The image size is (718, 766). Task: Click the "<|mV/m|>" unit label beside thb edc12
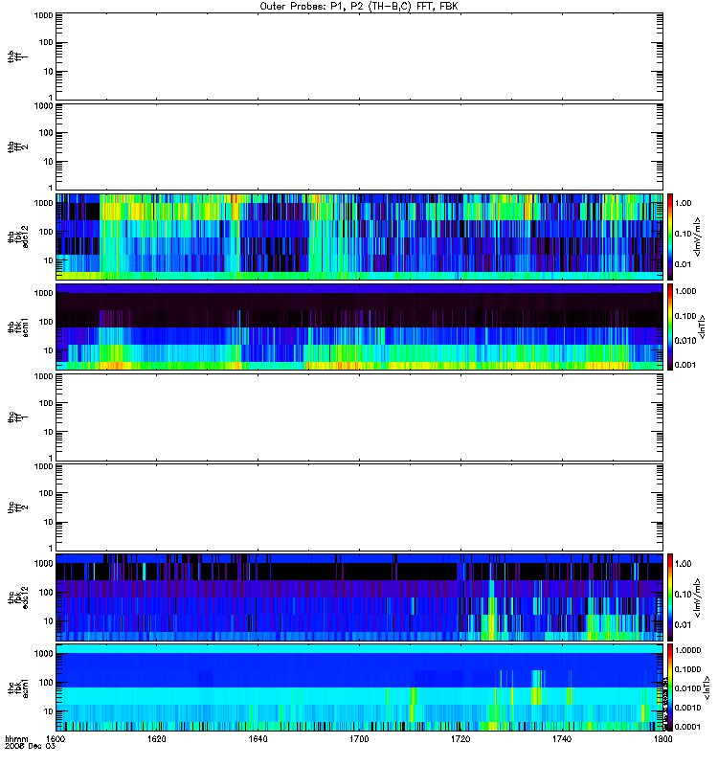(x=698, y=237)
